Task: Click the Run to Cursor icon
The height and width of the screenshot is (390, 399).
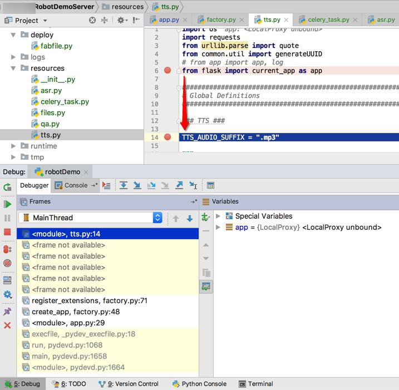Action: 193,185
